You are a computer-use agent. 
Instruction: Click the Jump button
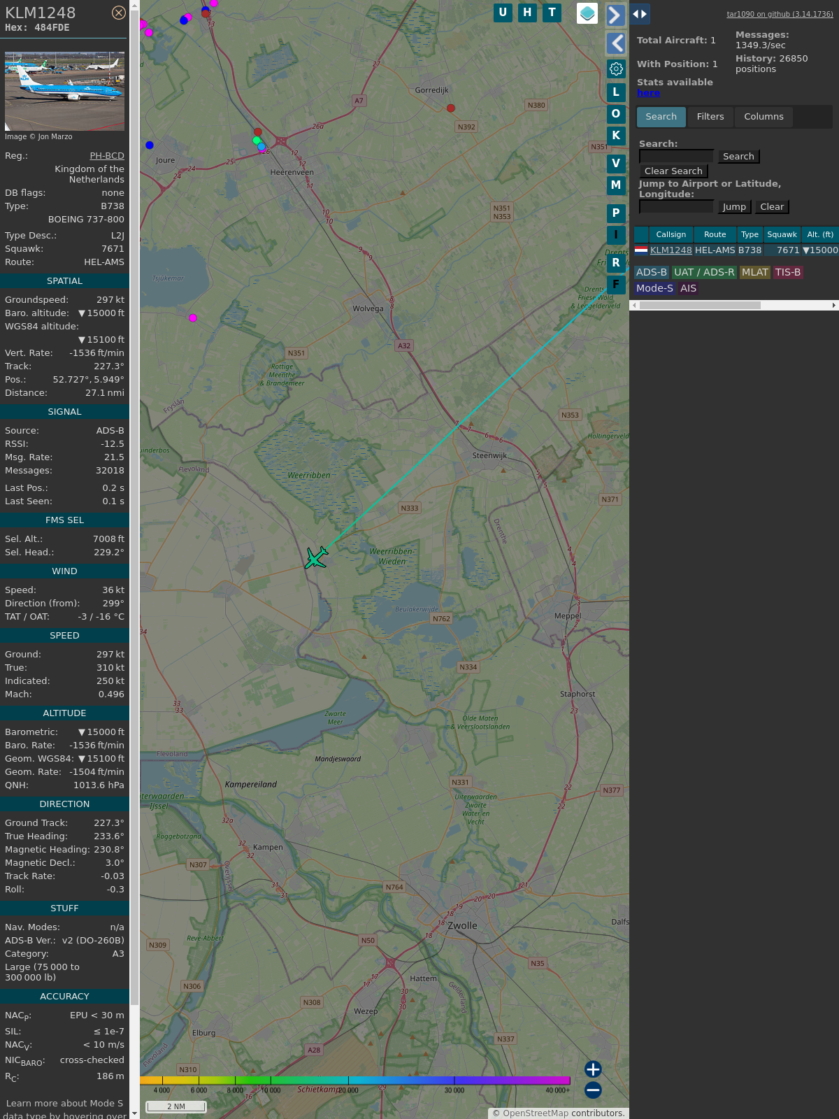pos(734,207)
